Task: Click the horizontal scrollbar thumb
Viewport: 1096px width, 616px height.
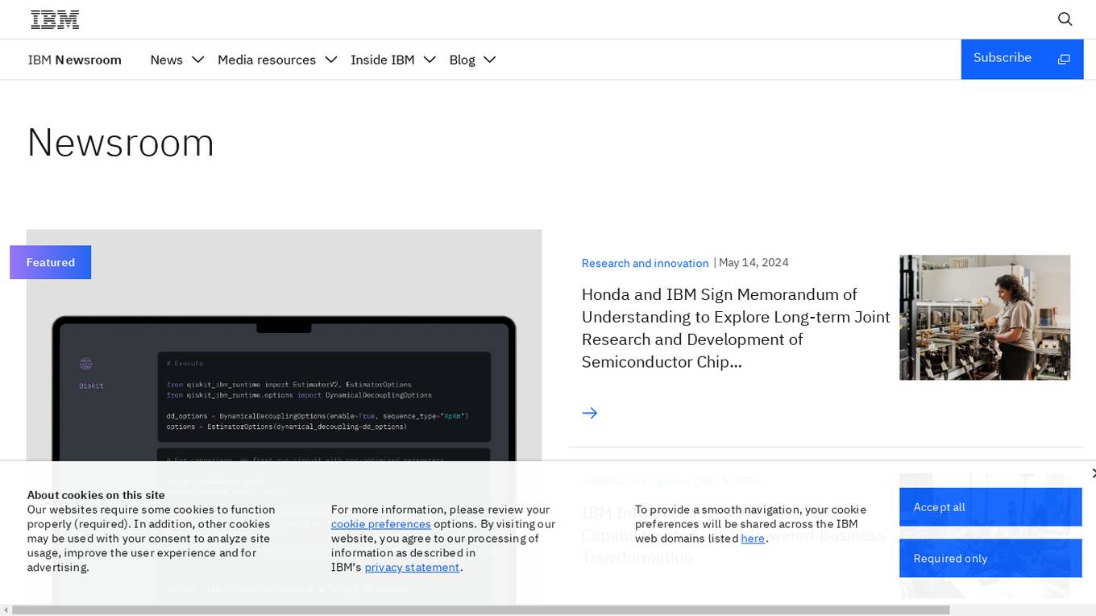Action: tap(480, 610)
